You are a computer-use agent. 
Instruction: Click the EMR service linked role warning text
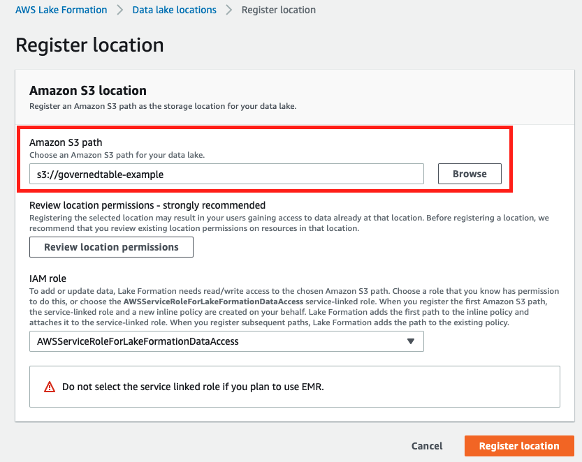click(x=193, y=387)
